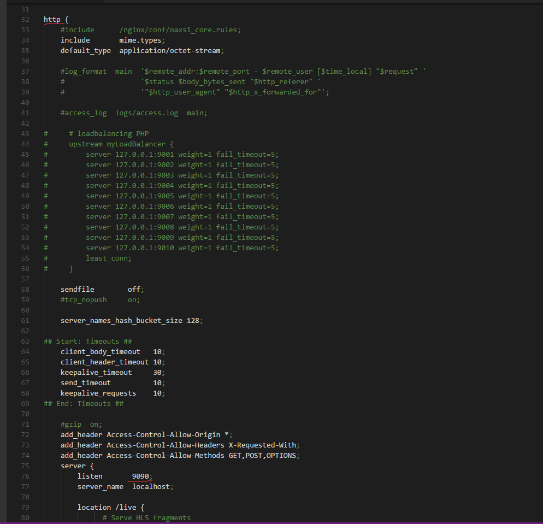Click the listen port value 9090
The height and width of the screenshot is (524, 543).
click(140, 476)
